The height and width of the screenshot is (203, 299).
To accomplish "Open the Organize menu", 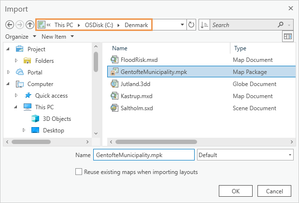I will pos(21,37).
